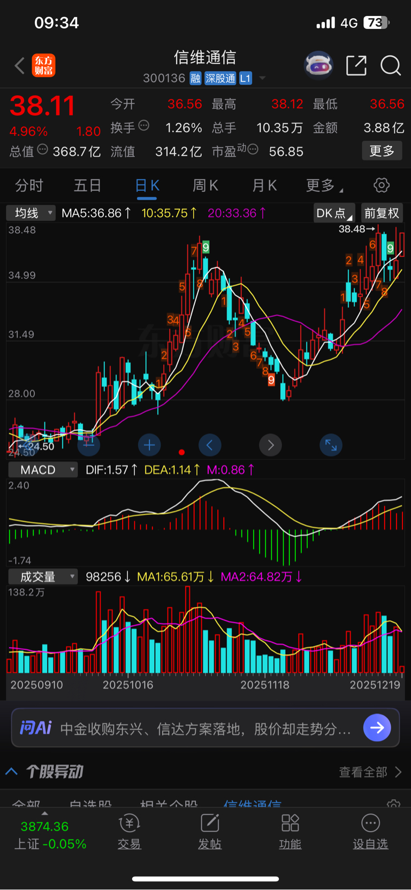Viewport: 411px width, 890px height.
Task: Expand chart to fullscreen icon
Action: pyautogui.click(x=331, y=445)
